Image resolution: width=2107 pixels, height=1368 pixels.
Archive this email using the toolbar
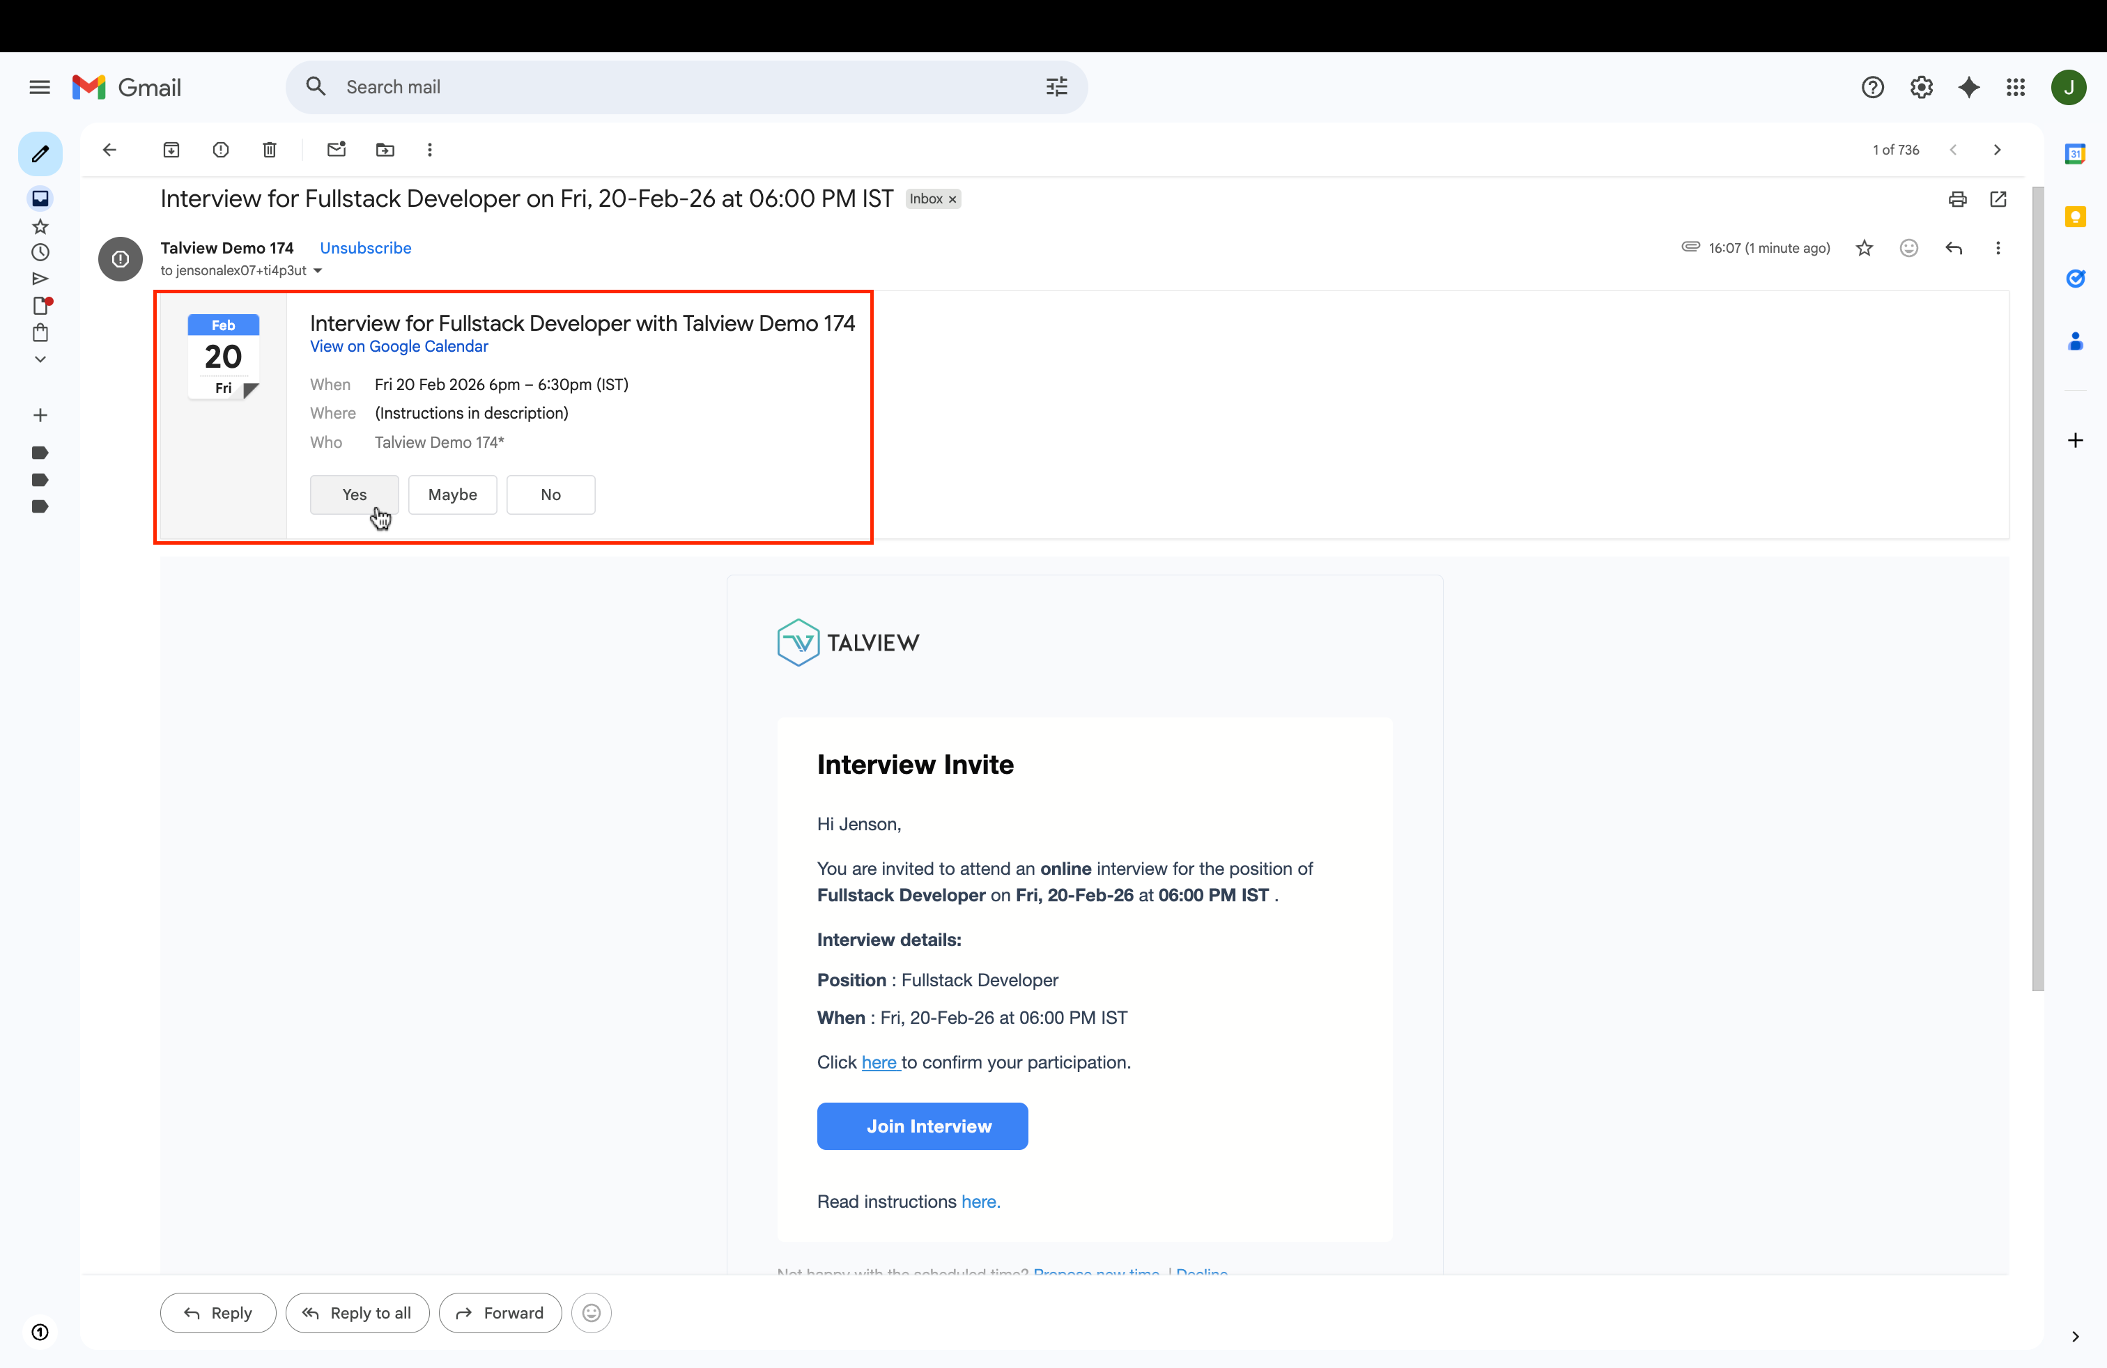click(x=171, y=150)
